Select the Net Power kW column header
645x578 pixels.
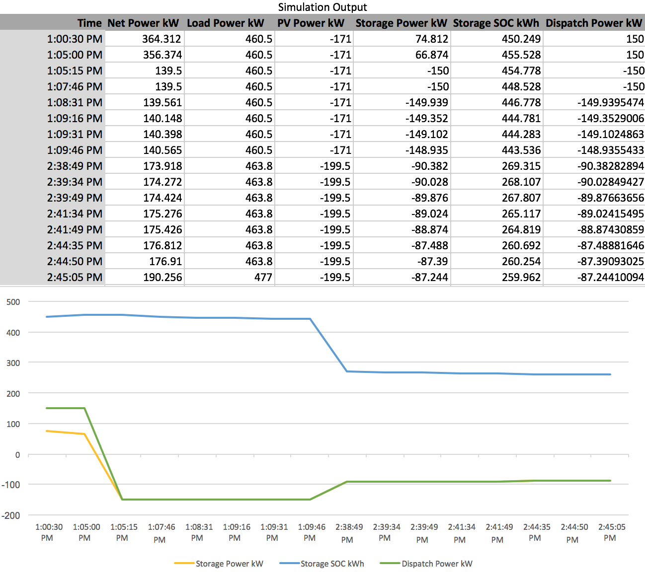pos(143,23)
